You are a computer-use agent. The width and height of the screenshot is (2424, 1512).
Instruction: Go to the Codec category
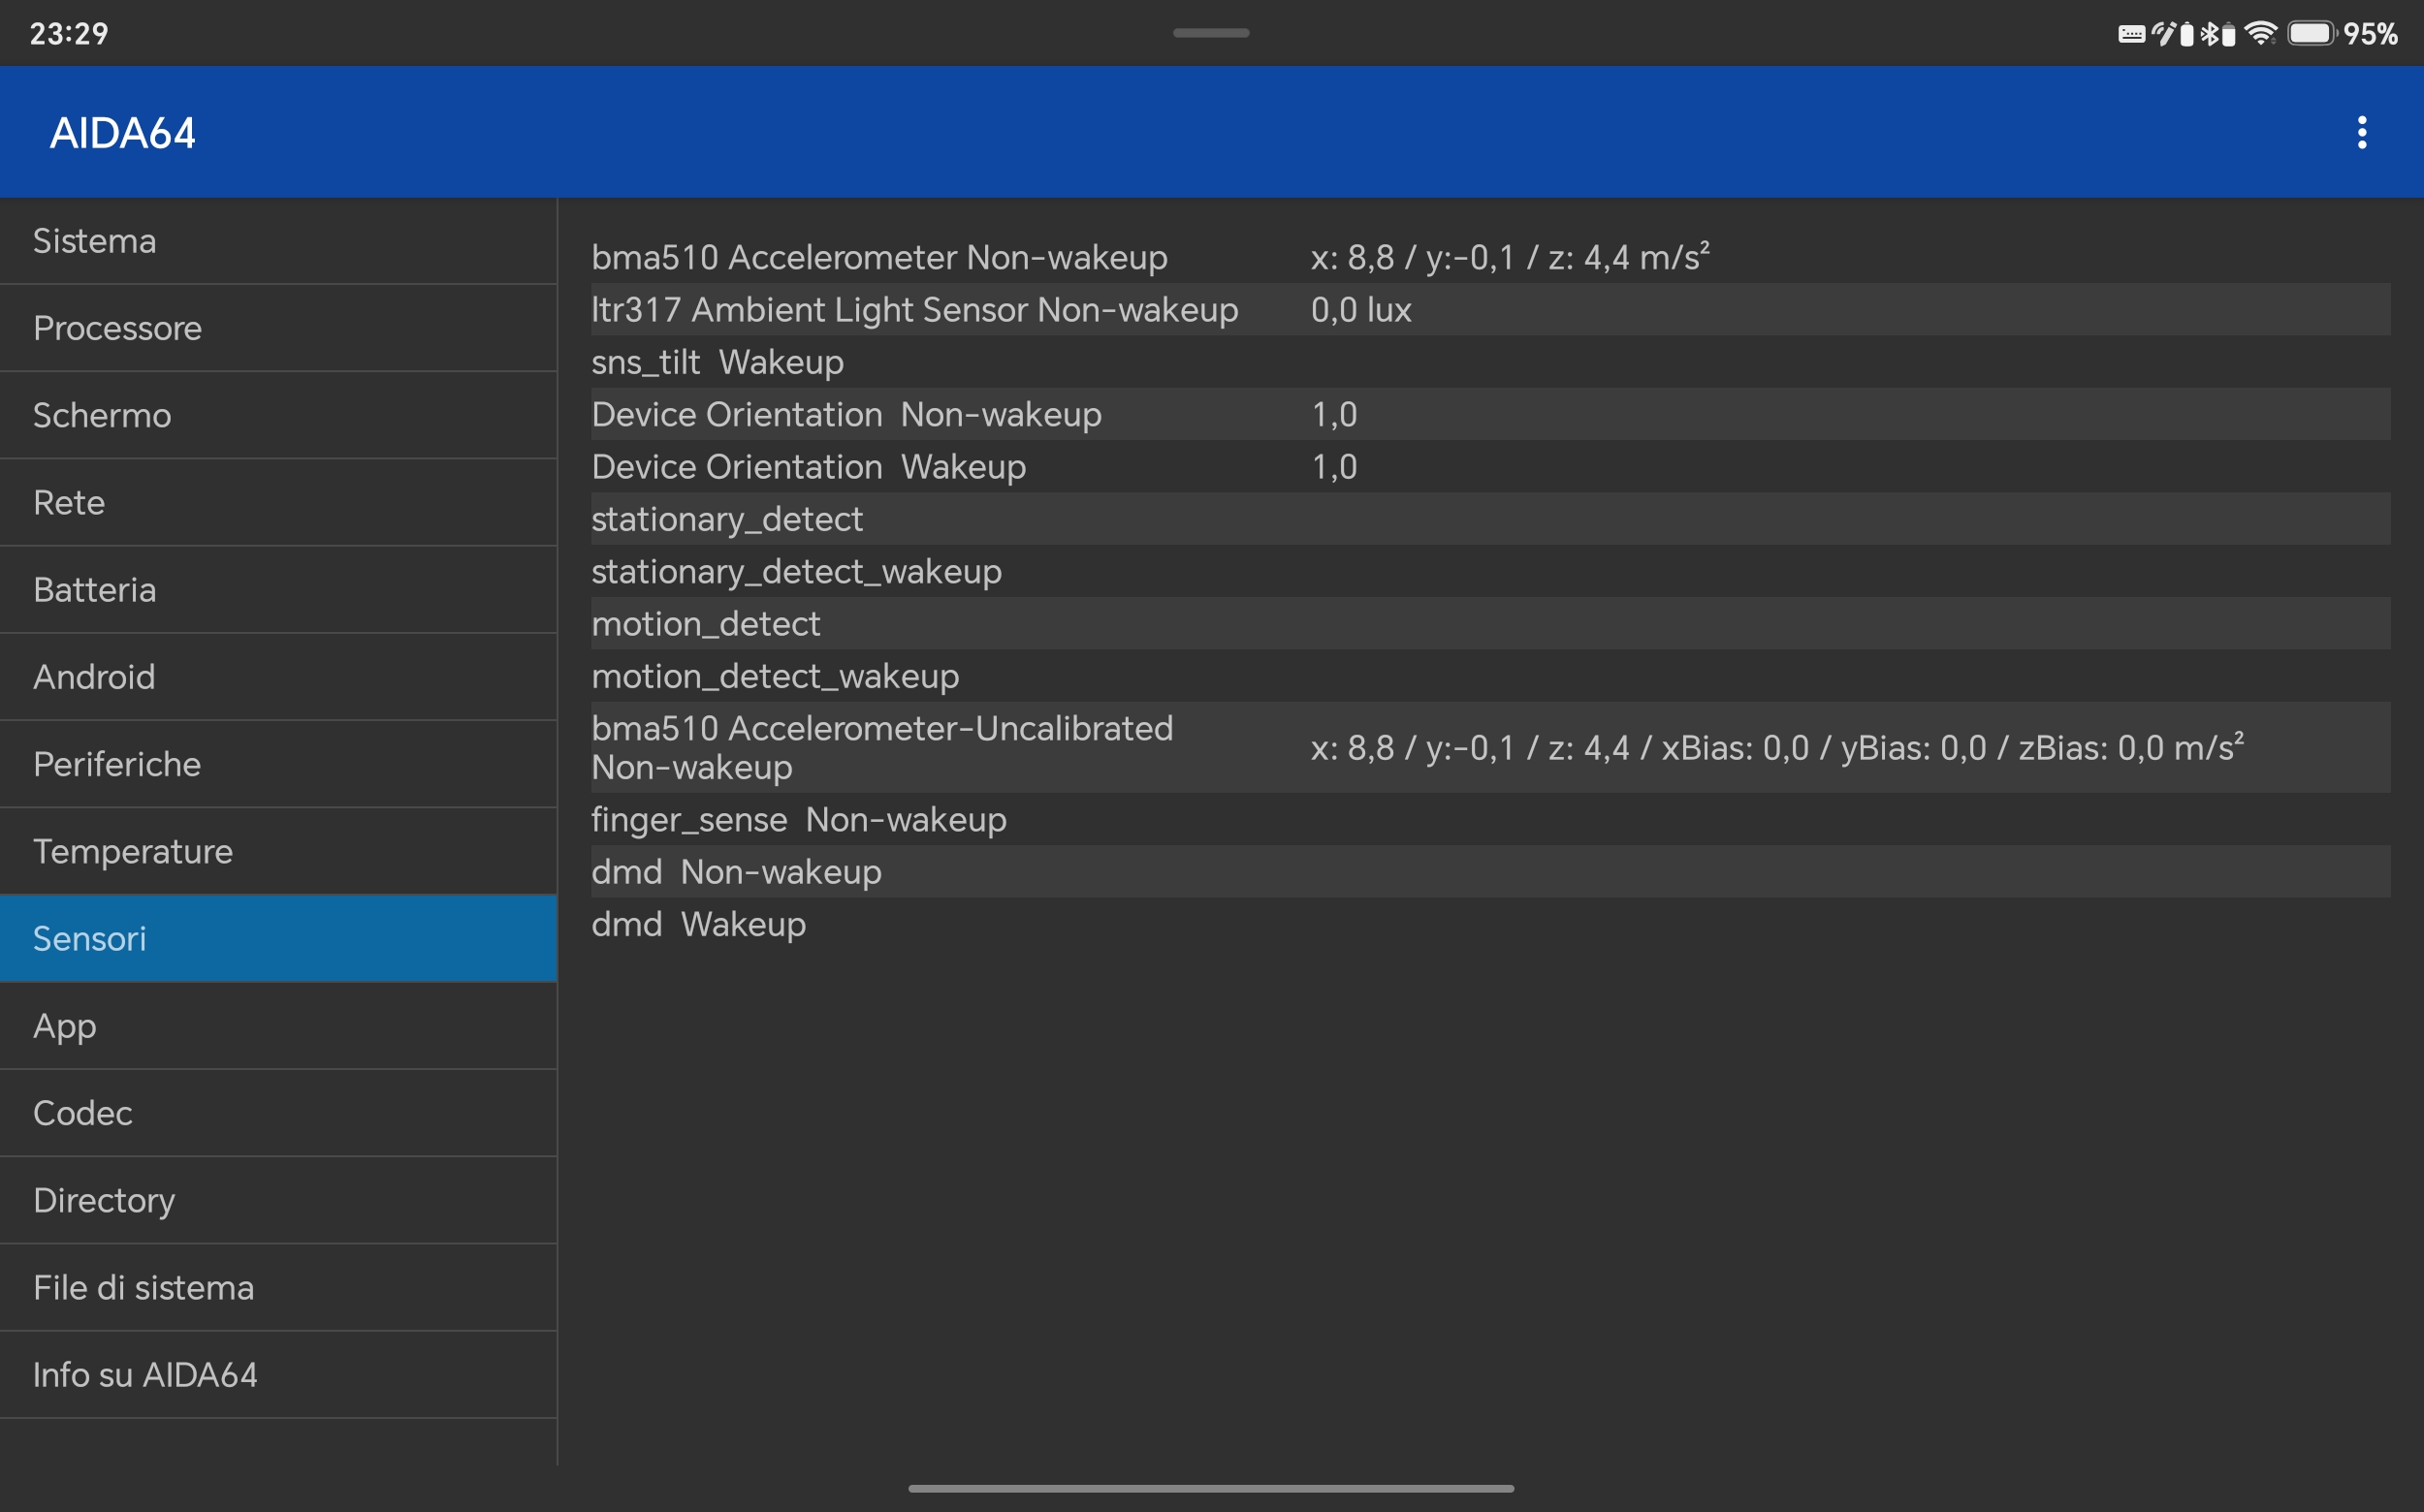click(x=278, y=1113)
